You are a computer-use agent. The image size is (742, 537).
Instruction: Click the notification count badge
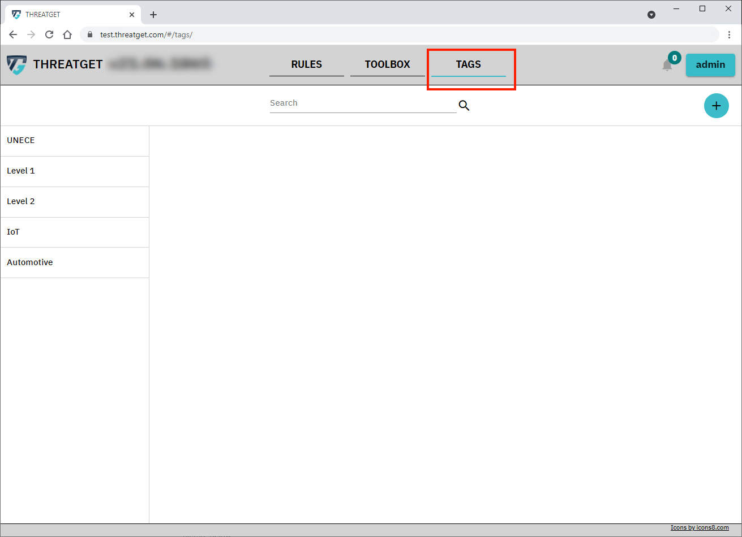click(674, 58)
